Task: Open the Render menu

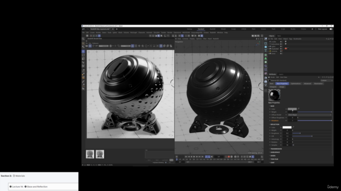Action: (x=169, y=33)
